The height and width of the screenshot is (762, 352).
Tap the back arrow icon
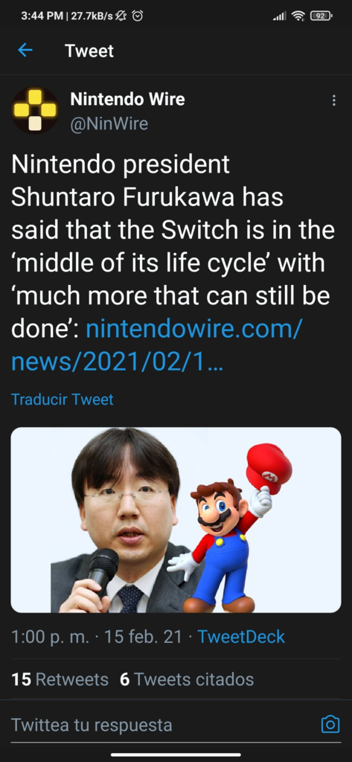coord(25,50)
